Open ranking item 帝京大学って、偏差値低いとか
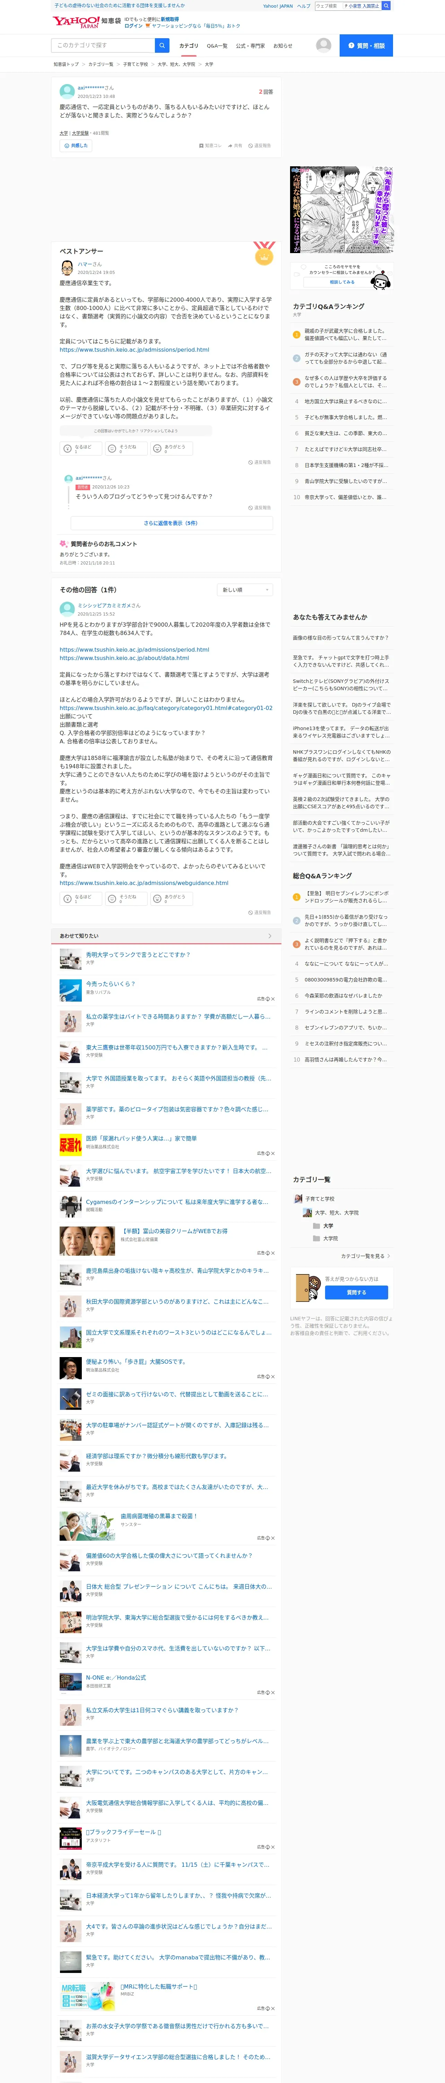Viewport: 445px width, 2083px height. (346, 497)
